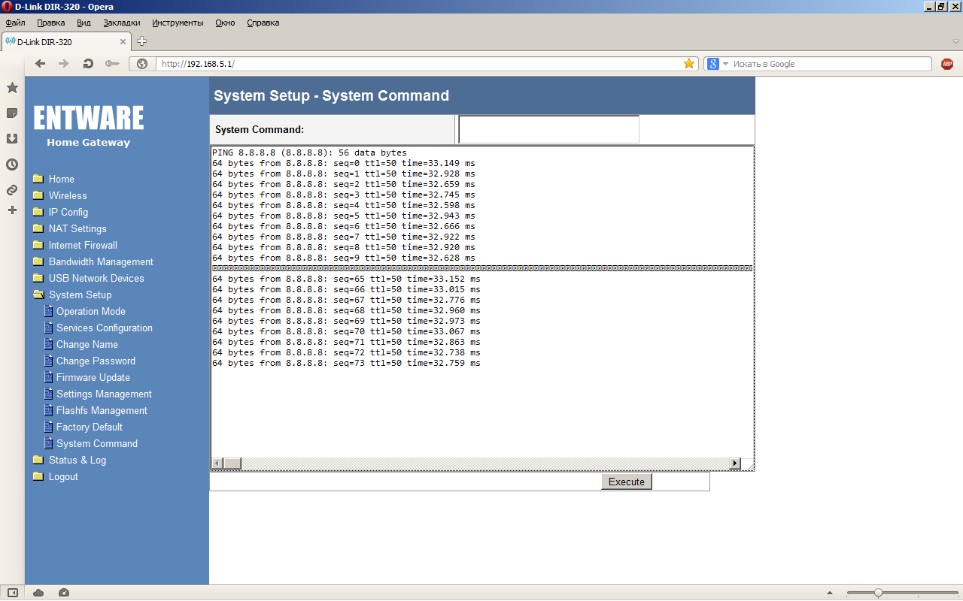
Task: Click the 'PING 8.8.8.8 (8.8.8.8): 56 data bytes' line
Action: coord(309,153)
